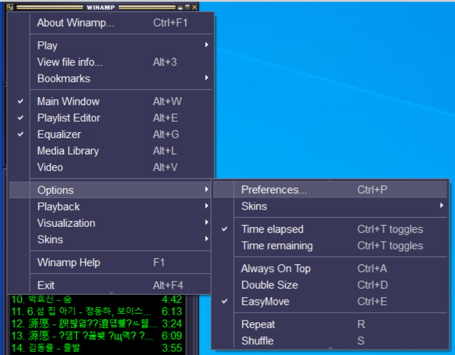The width and height of the screenshot is (455, 355).
Task: Toggle Repeat playback
Action: pyautogui.click(x=330, y=324)
